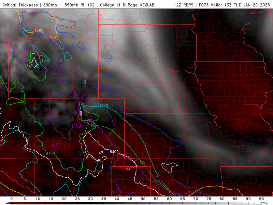Click colorbar tick value "15"
273x205 pixels.
pos(51,199)
